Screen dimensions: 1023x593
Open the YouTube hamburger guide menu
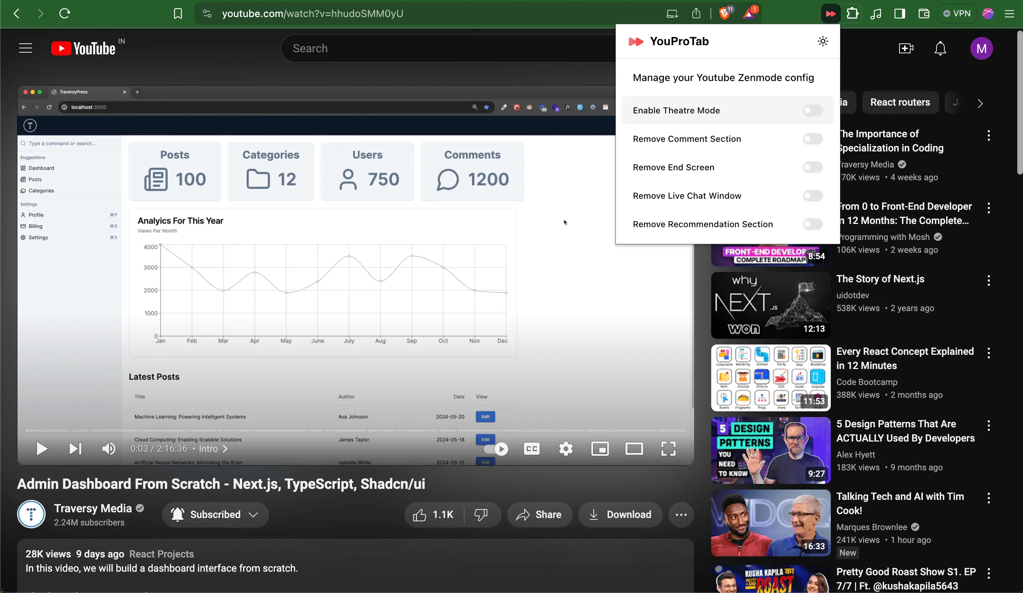click(x=26, y=48)
